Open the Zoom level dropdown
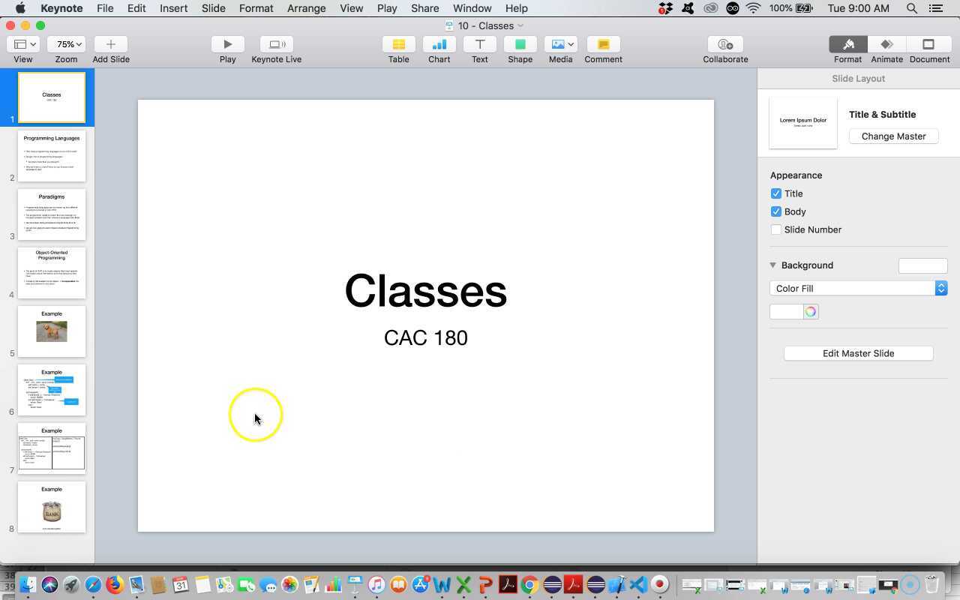 (x=66, y=43)
